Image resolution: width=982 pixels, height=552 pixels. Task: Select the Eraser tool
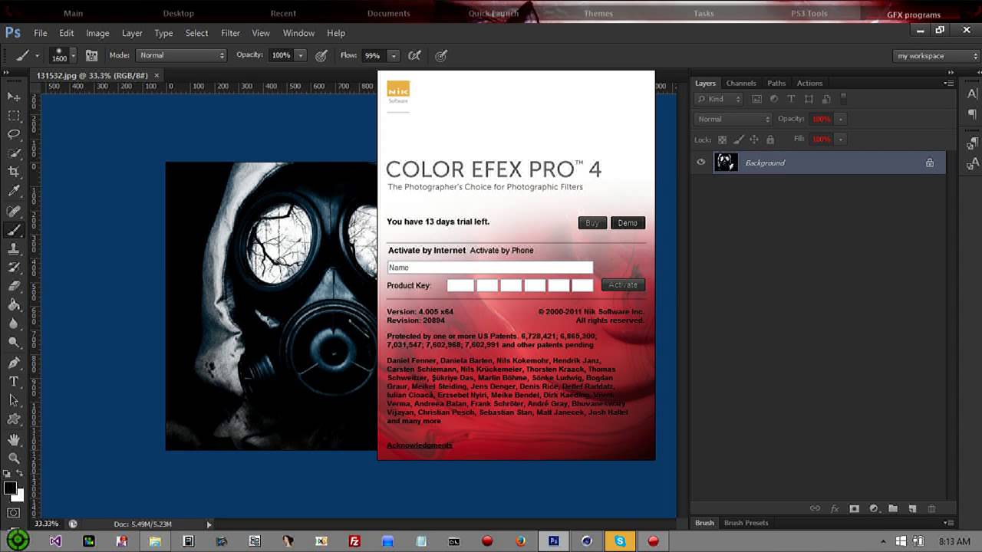(x=14, y=286)
